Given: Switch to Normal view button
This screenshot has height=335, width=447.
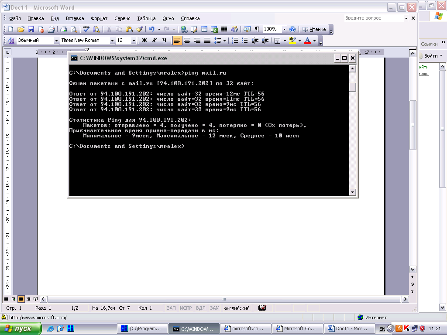Looking at the screenshot, I should [x=6, y=299].
